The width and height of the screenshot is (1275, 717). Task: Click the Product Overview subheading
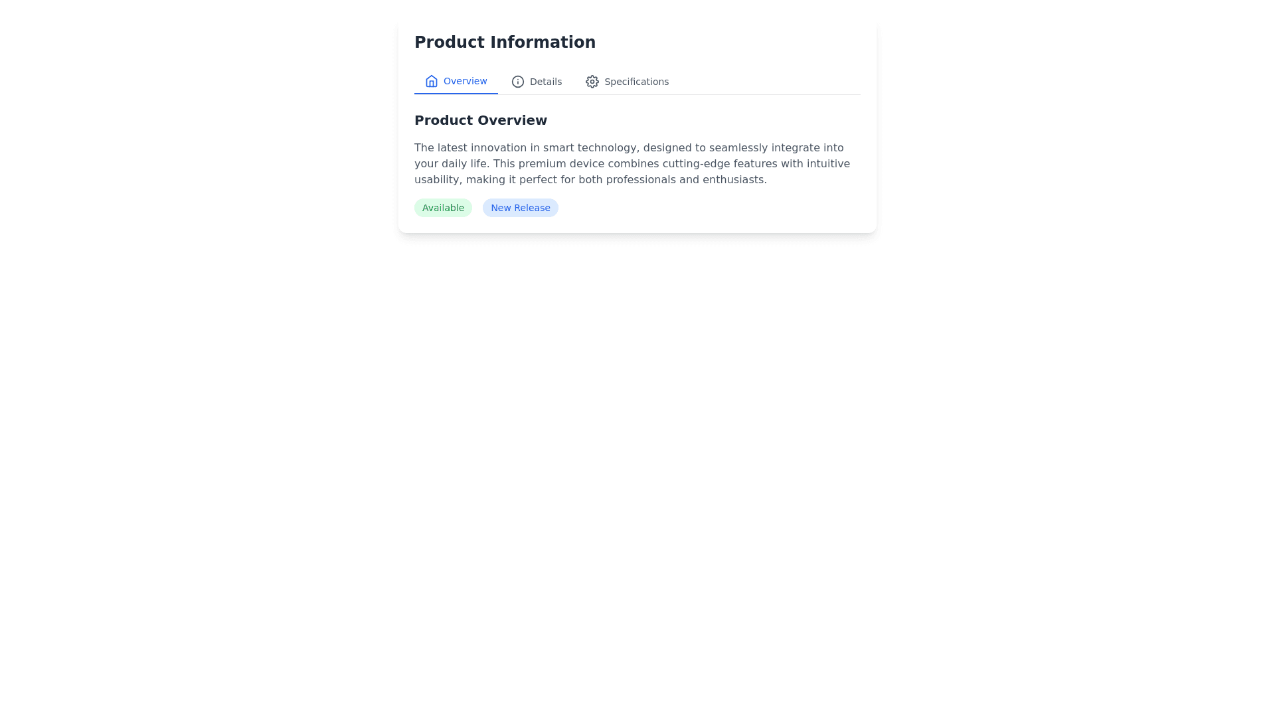[x=480, y=120]
